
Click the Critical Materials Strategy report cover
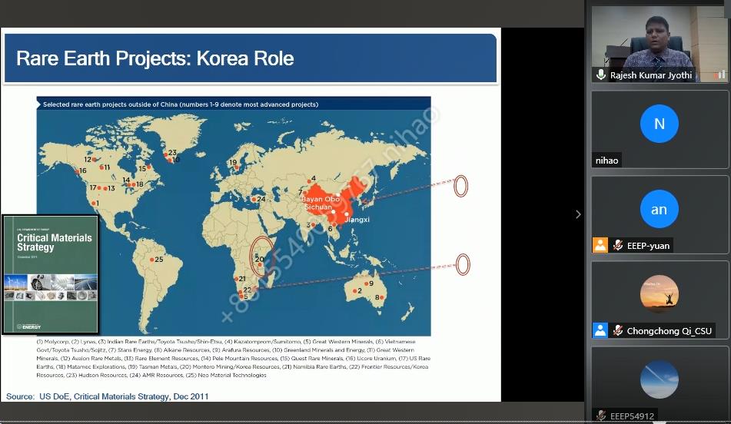pyautogui.click(x=50, y=273)
